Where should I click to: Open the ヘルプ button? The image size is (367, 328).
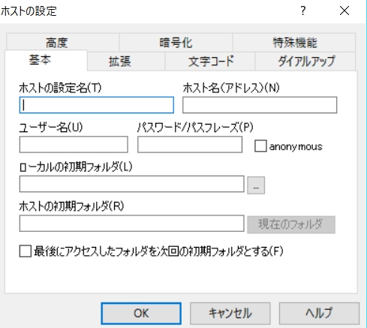point(319,314)
